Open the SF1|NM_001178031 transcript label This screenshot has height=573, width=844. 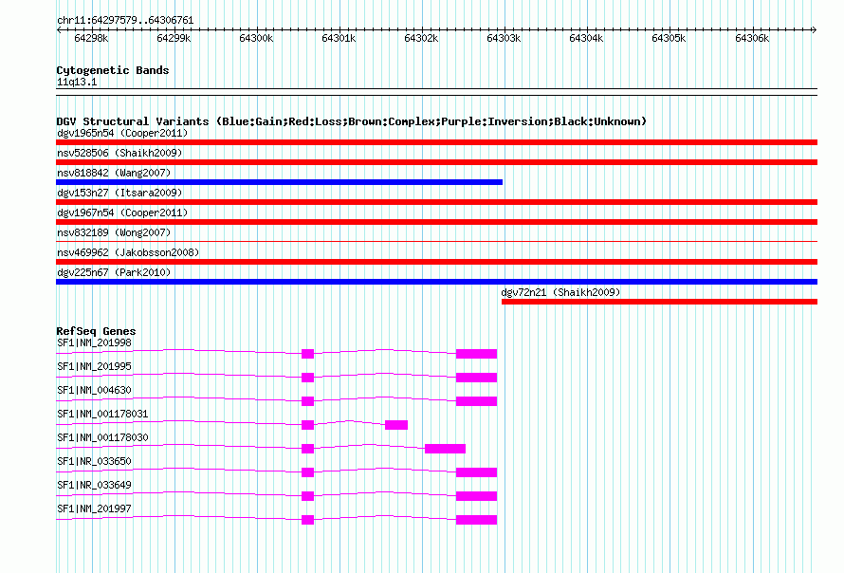pos(102,415)
